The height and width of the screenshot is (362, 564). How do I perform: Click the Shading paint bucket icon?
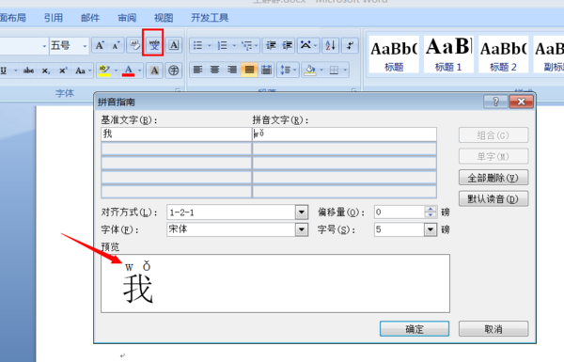[310, 70]
